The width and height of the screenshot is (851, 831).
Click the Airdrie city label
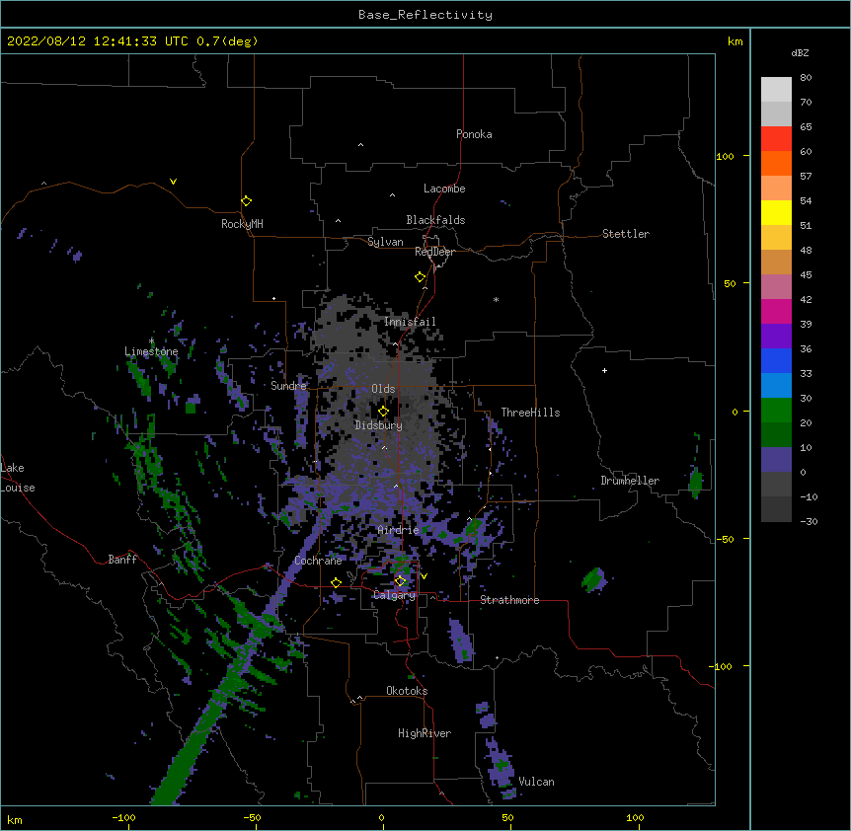[x=399, y=530]
